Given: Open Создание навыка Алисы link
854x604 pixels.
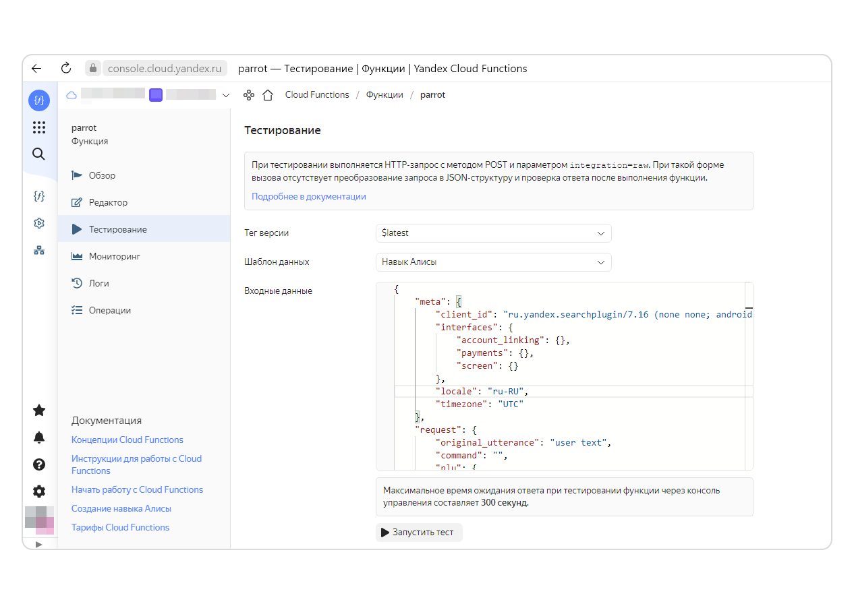Looking at the screenshot, I should tap(121, 508).
